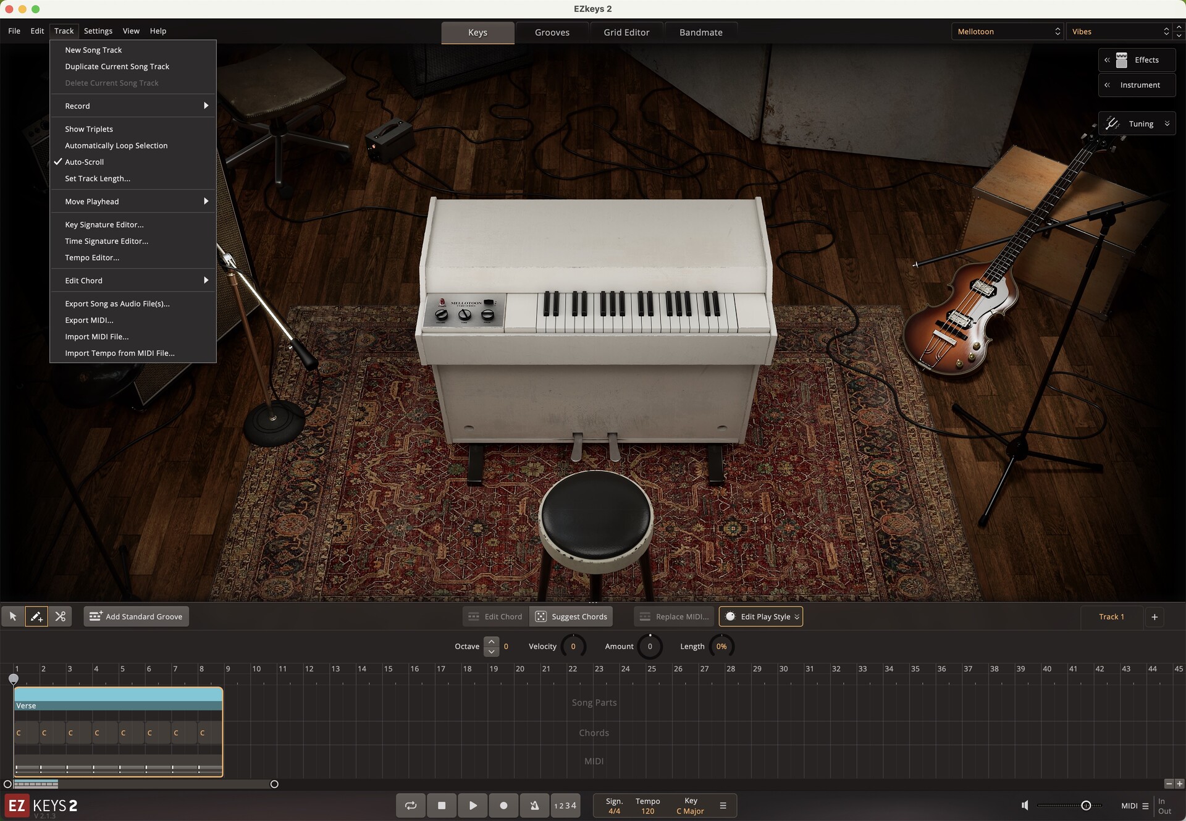Adjust the master volume slider
This screenshot has width=1186, height=821.
[x=1085, y=806]
